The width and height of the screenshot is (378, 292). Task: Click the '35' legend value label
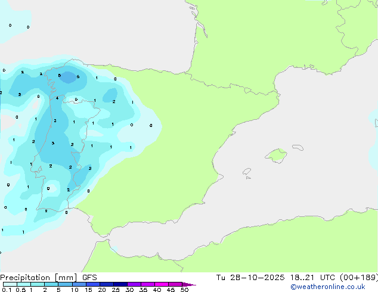click(x=143, y=290)
